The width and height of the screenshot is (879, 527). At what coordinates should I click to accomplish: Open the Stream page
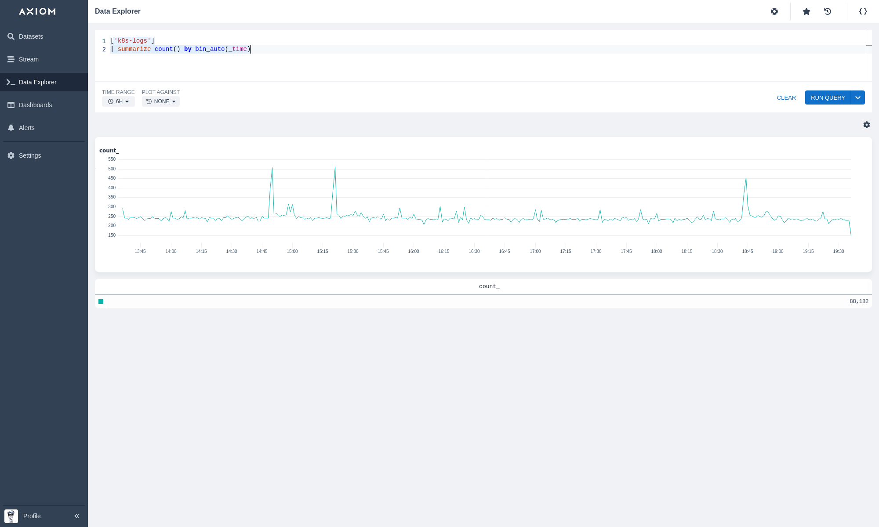[29, 59]
